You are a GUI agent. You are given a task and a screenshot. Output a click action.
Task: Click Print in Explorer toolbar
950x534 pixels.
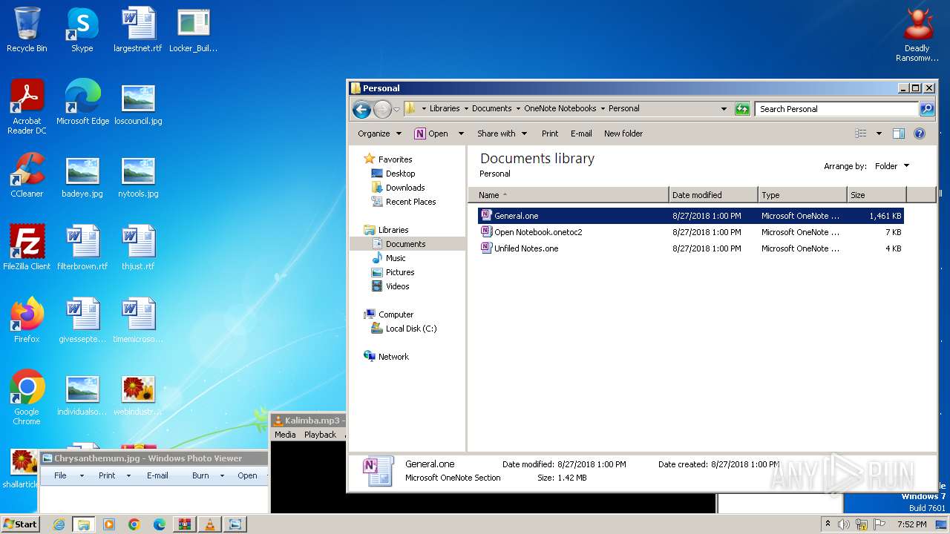point(550,133)
